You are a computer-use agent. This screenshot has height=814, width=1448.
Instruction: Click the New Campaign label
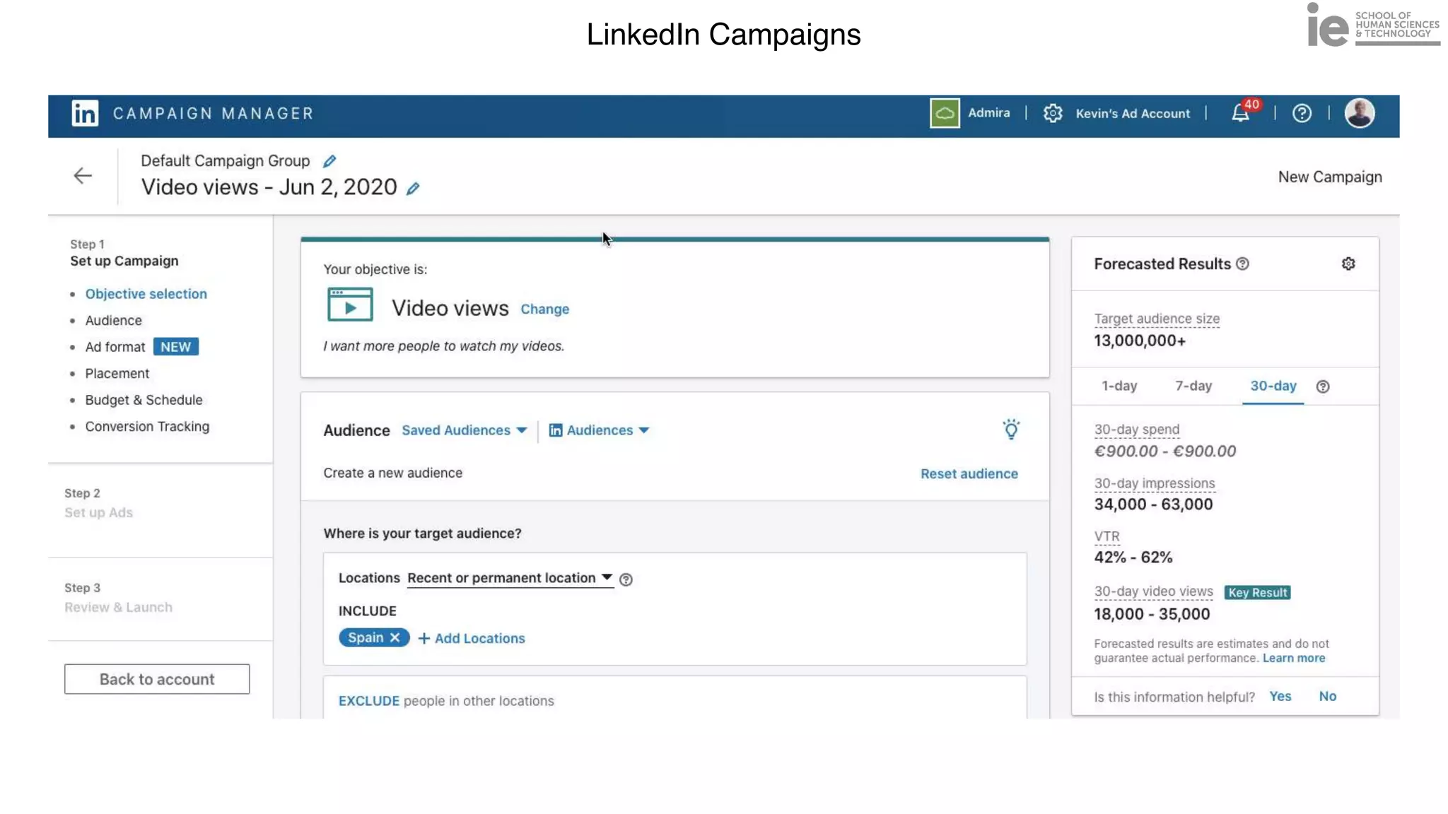pos(1330,177)
